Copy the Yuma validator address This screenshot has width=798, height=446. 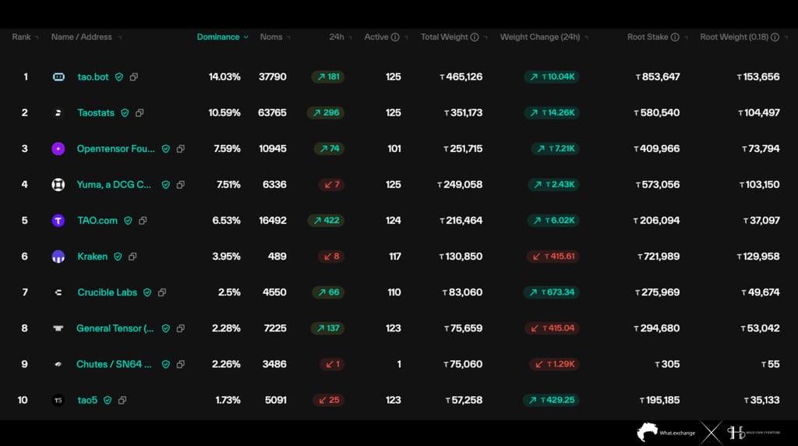[x=180, y=185]
